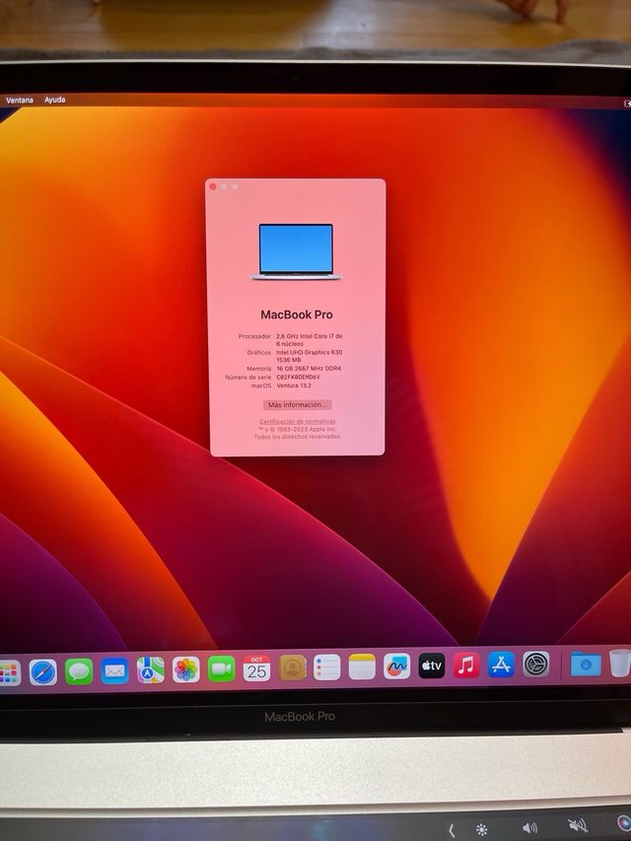This screenshot has width=631, height=841.
Task: Tap Touch Bar mute icon
Action: pos(578,825)
